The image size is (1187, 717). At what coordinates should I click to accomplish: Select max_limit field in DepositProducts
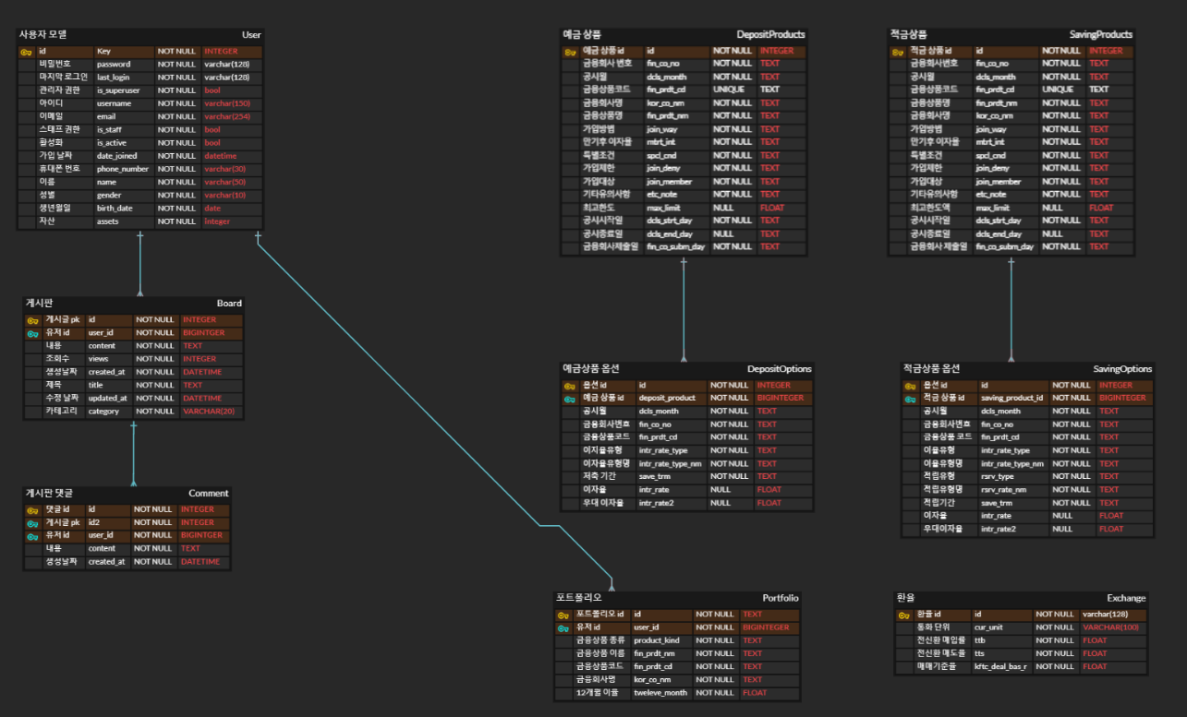[x=664, y=208]
